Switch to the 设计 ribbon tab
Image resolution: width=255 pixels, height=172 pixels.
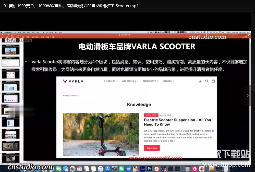(x=18, y=37)
